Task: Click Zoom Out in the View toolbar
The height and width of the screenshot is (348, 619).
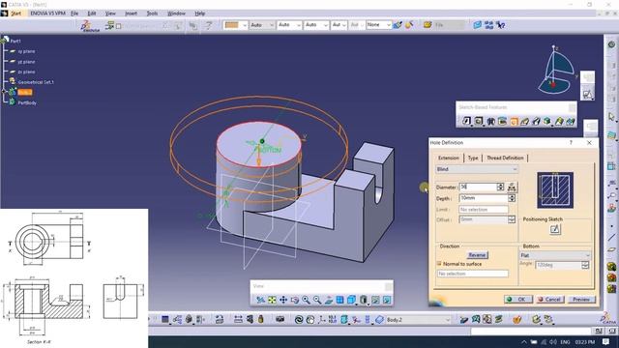Action: point(317,301)
